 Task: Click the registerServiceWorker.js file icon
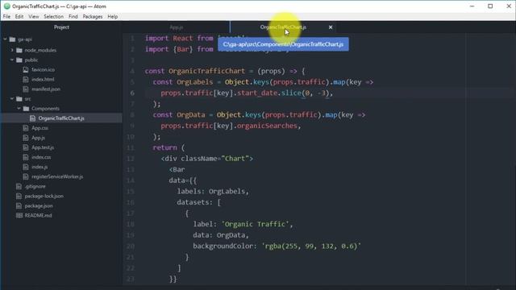click(x=26, y=176)
